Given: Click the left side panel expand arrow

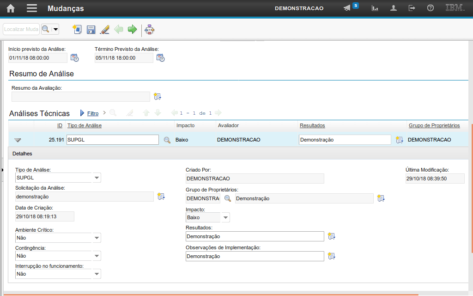Looking at the screenshot, I should coord(2,170).
